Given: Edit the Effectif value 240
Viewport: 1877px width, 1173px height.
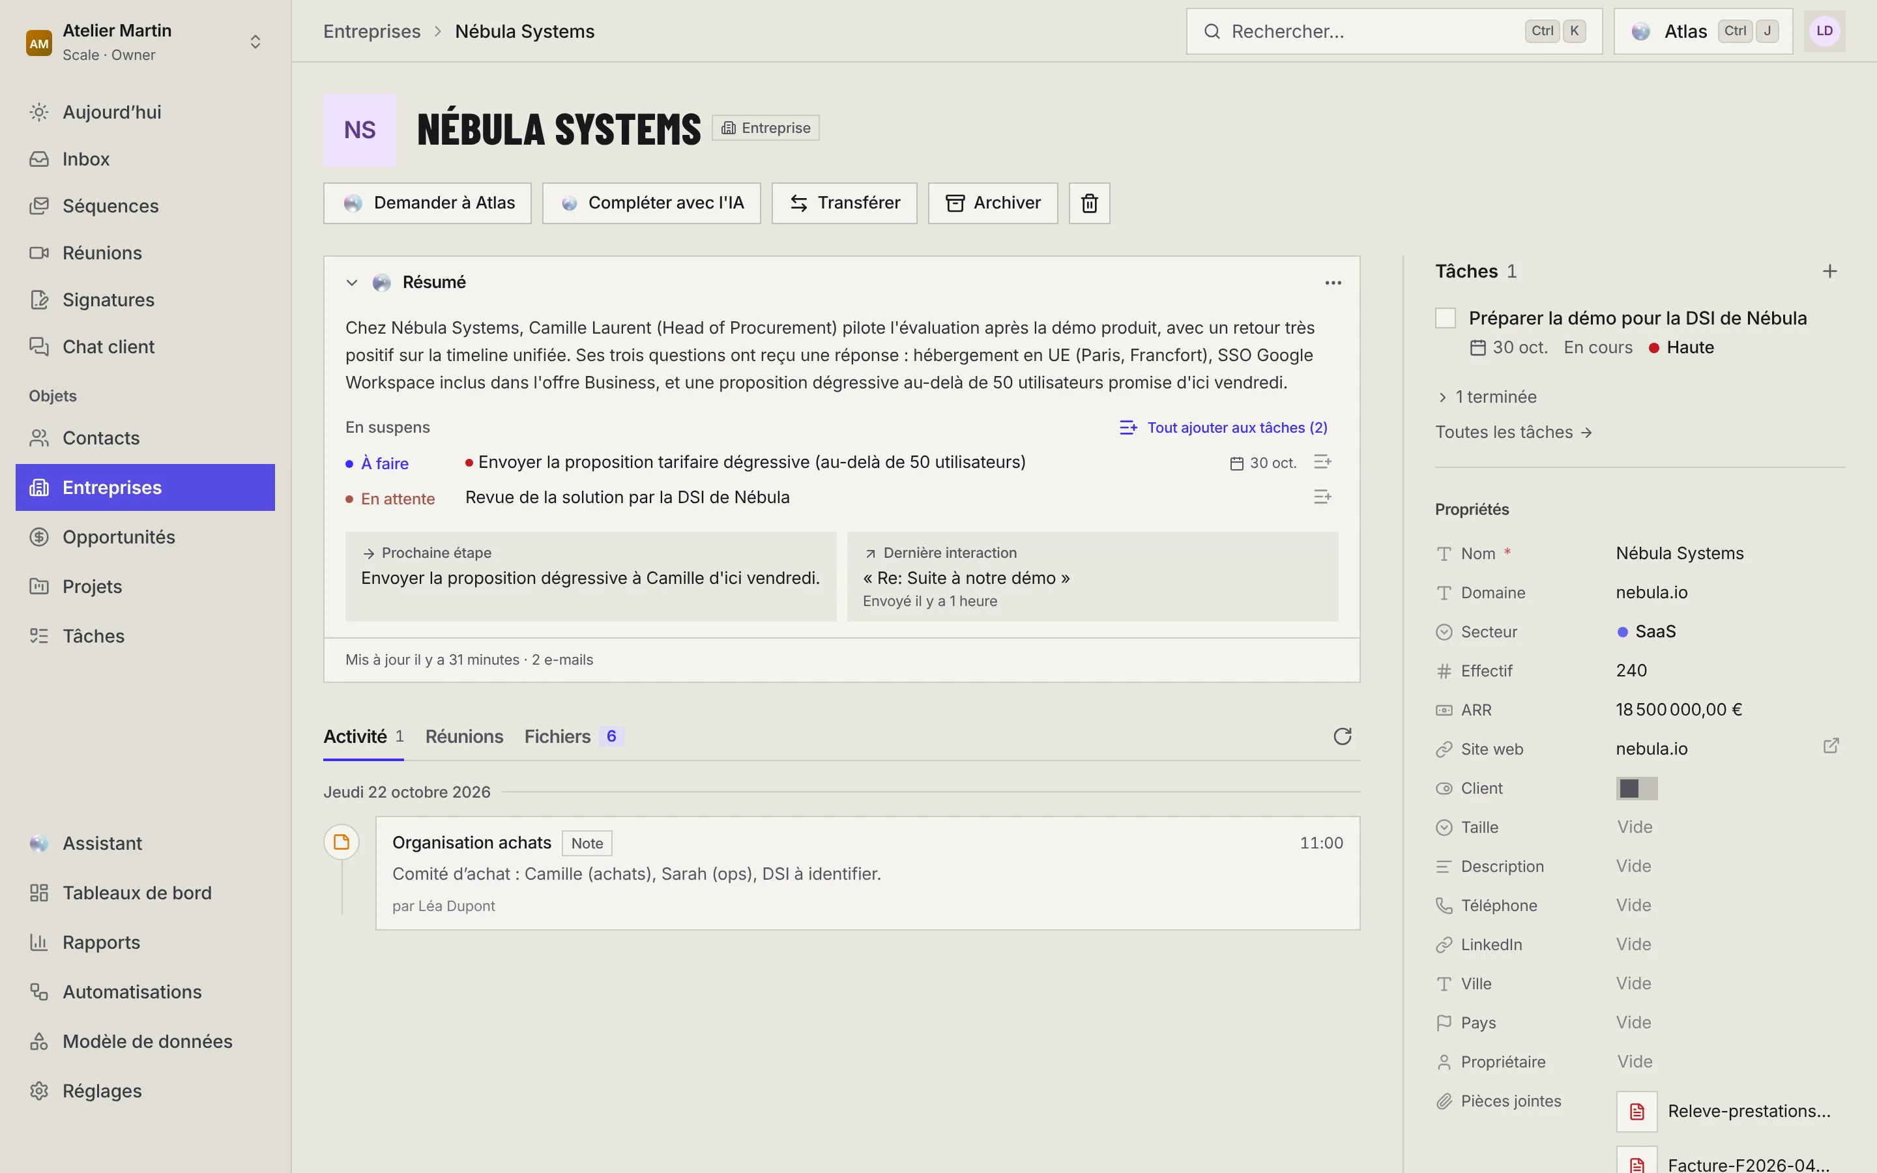Looking at the screenshot, I should [x=1631, y=671].
